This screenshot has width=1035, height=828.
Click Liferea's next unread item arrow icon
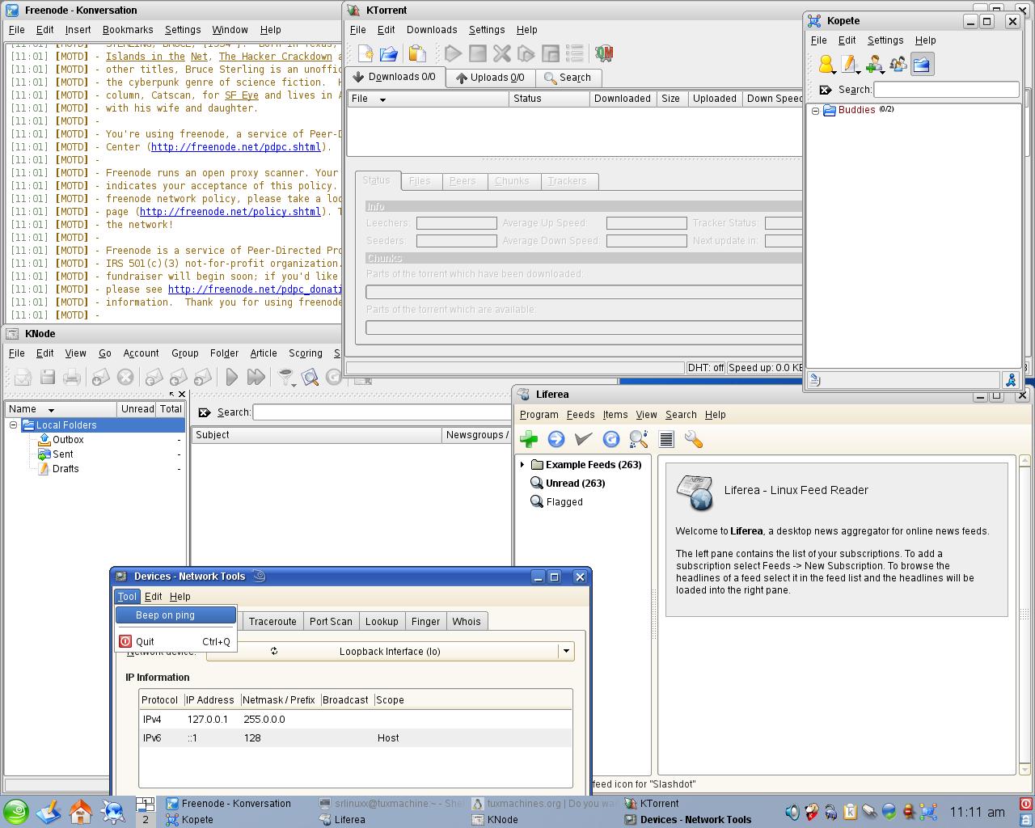(x=556, y=439)
